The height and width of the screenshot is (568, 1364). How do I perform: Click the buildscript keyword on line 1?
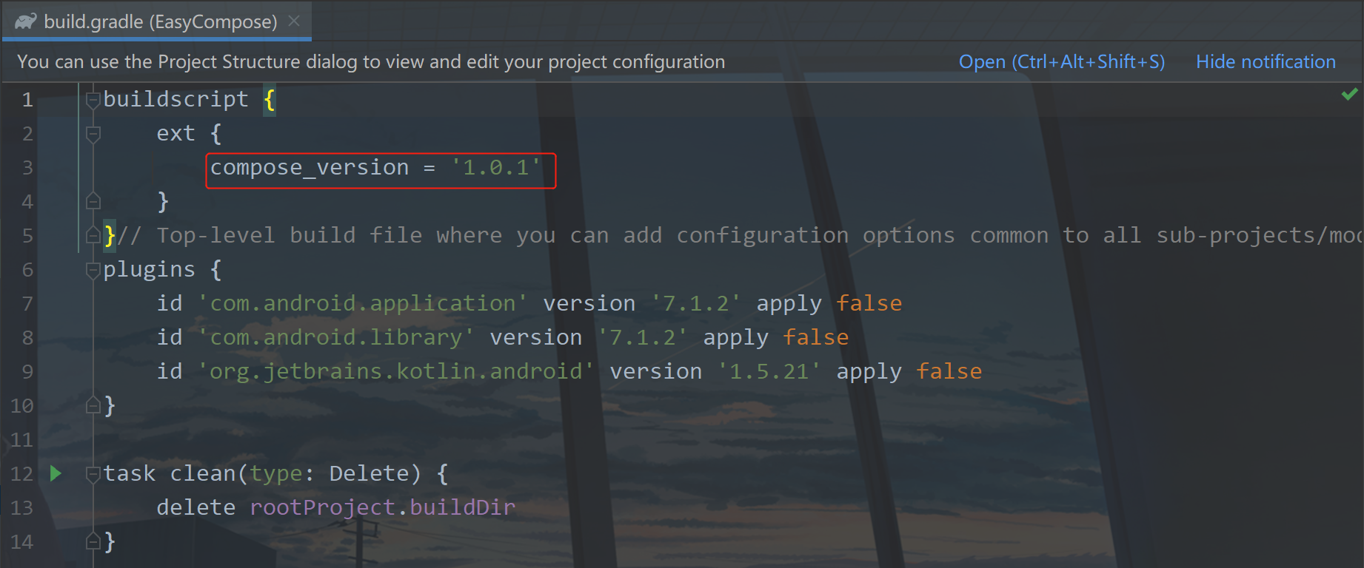point(176,100)
